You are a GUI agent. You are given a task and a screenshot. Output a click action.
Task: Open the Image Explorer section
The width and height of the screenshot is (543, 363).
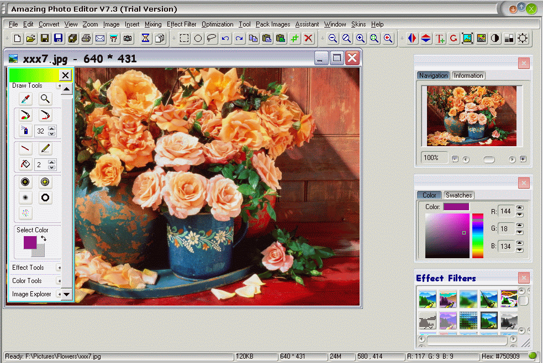click(x=30, y=293)
